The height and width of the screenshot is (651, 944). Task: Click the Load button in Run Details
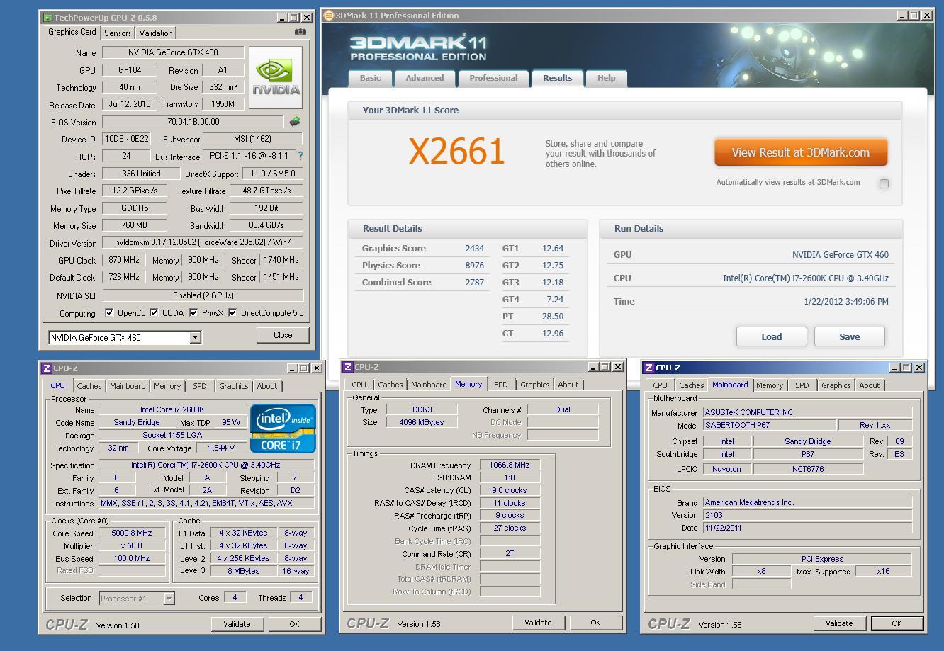(772, 336)
